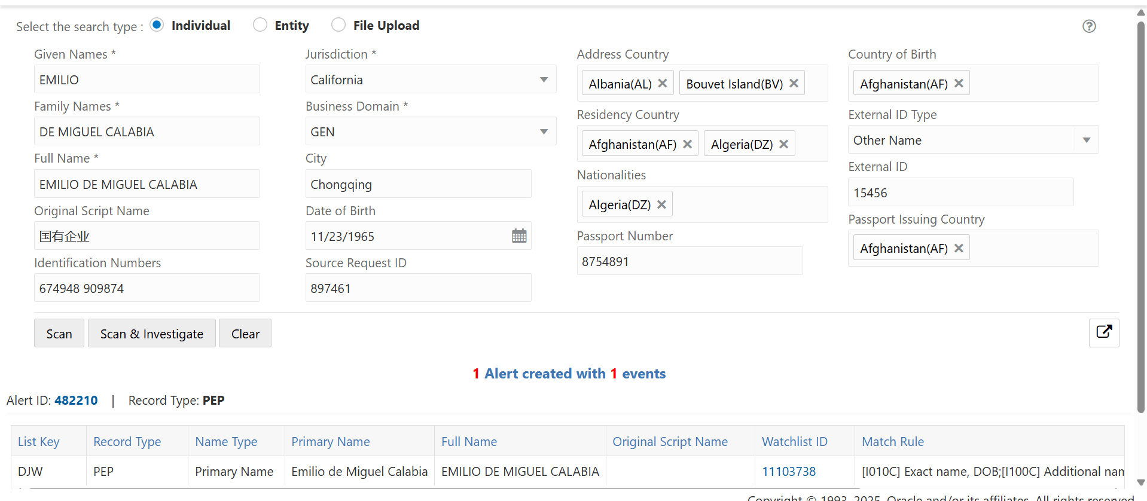This screenshot has width=1147, height=501.
Task: Click the EMILIO DE MIGUEL CALABIA results cell
Action: tap(520, 471)
